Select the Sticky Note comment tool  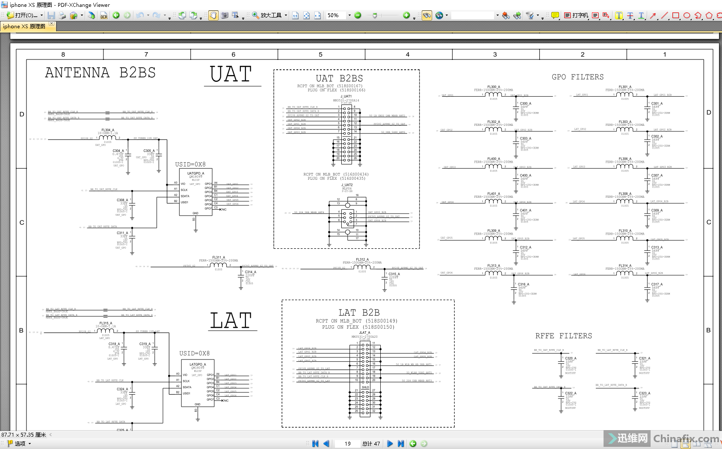coord(555,15)
